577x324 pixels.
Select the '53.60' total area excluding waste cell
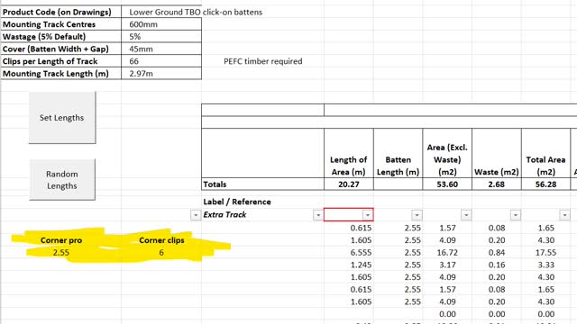pyautogui.click(x=447, y=184)
